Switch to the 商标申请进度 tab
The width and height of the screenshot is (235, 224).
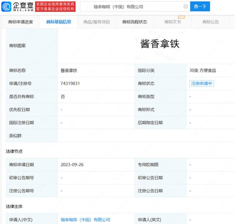20,22
